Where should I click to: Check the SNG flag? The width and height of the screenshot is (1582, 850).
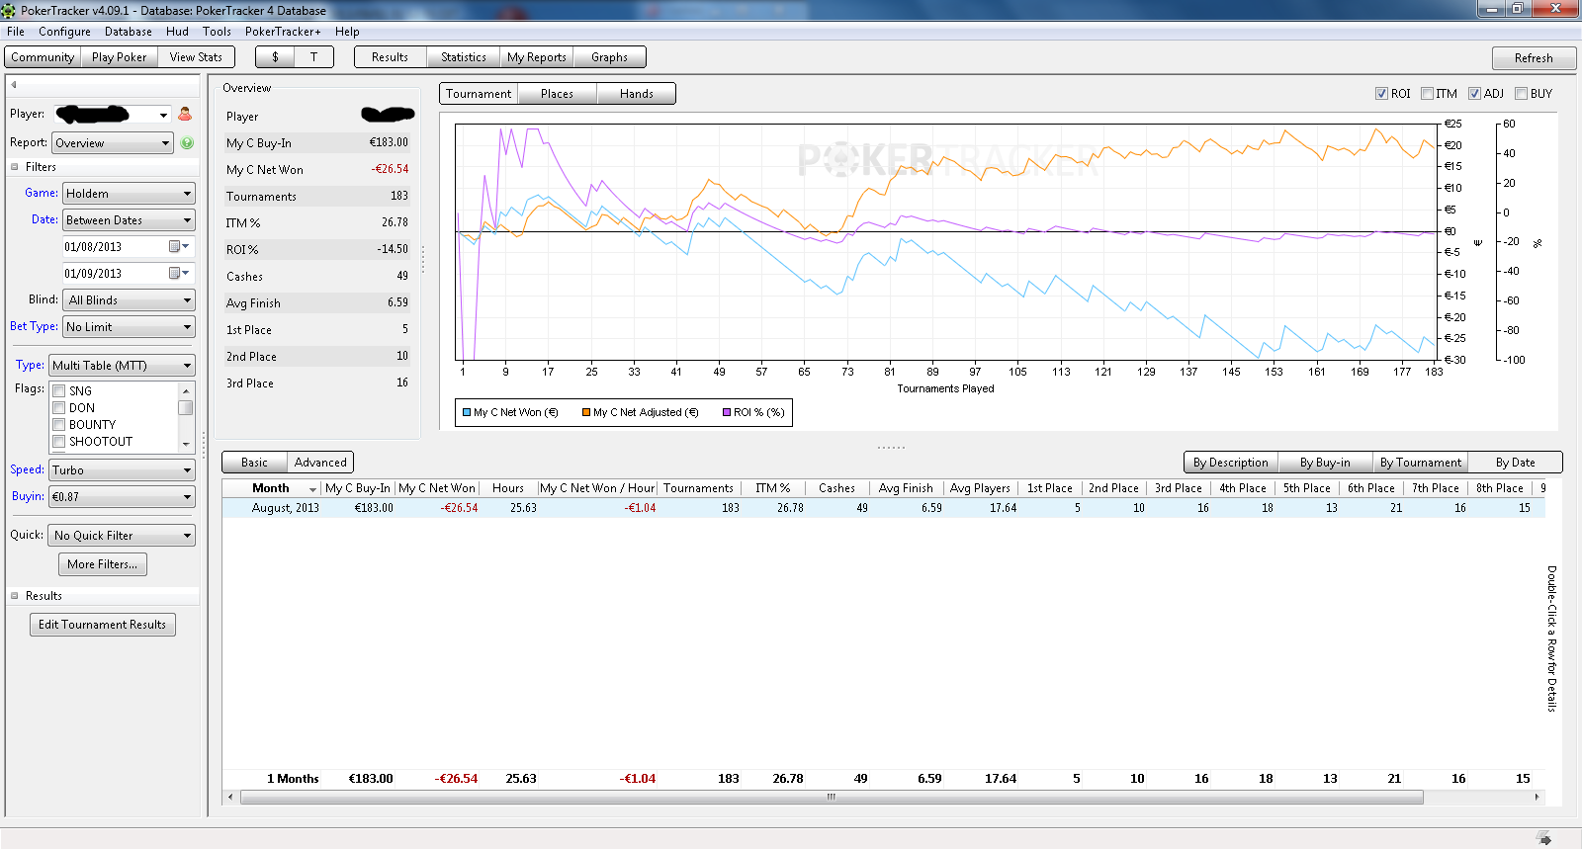point(59,391)
